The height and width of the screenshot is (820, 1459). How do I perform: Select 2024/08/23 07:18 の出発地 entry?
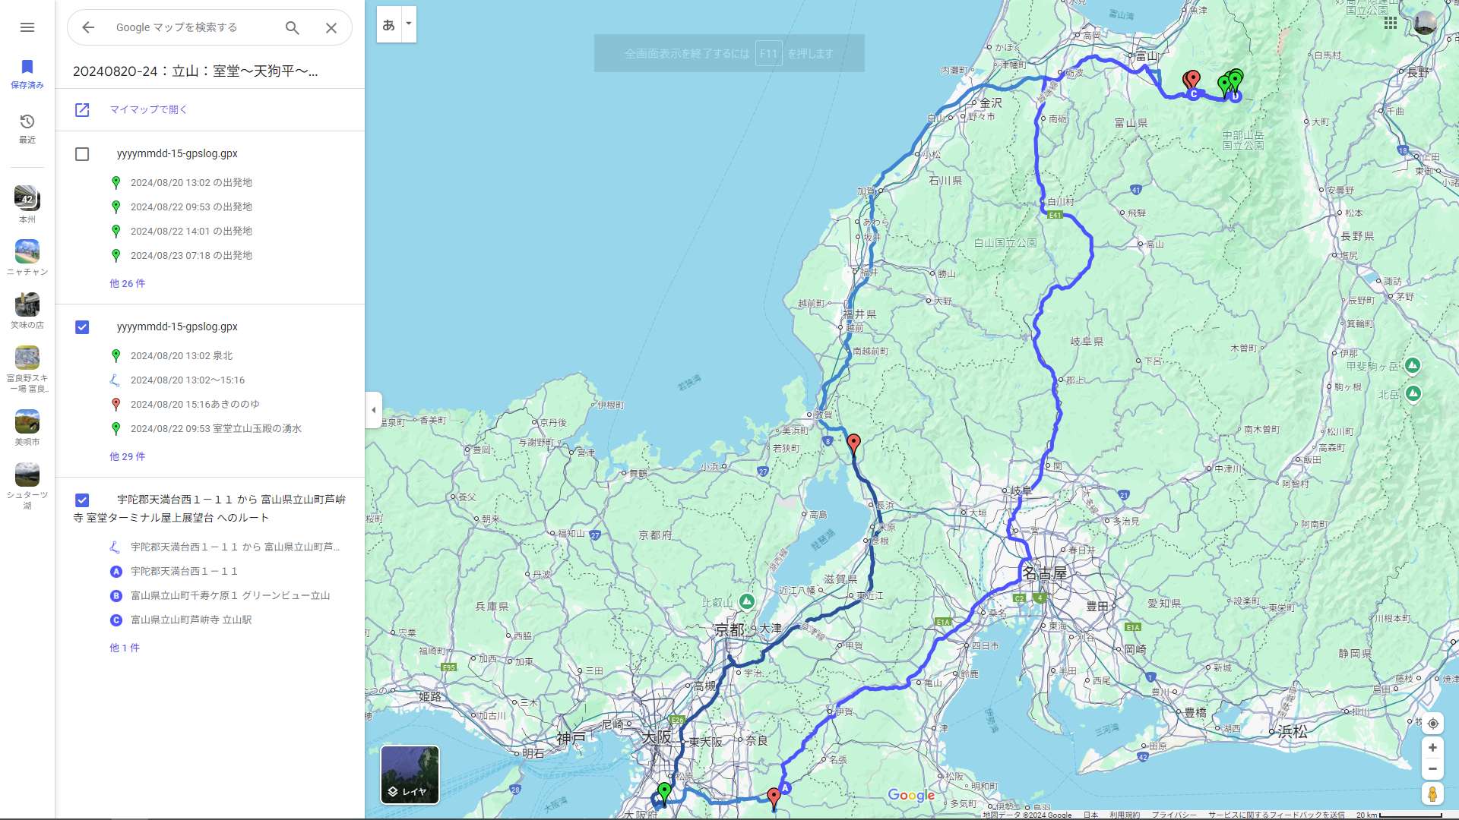pyautogui.click(x=191, y=255)
